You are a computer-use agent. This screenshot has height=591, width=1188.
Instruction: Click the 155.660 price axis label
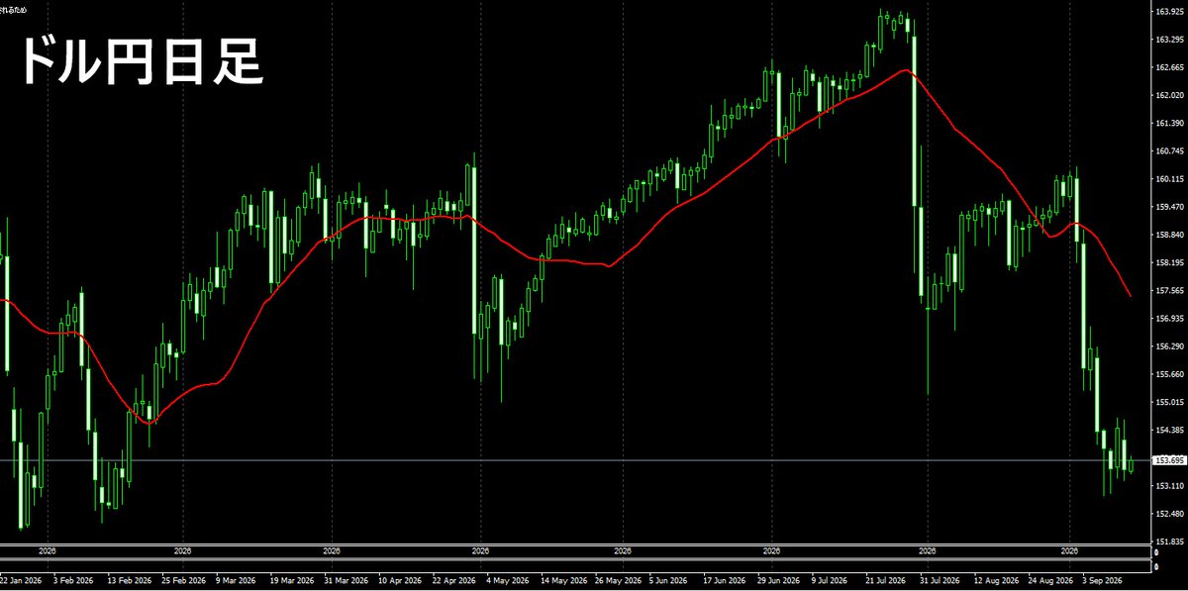click(1169, 374)
